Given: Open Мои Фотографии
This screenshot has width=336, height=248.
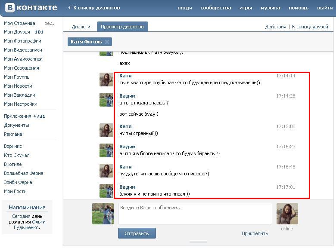Looking at the screenshot, I should [x=22, y=41].
